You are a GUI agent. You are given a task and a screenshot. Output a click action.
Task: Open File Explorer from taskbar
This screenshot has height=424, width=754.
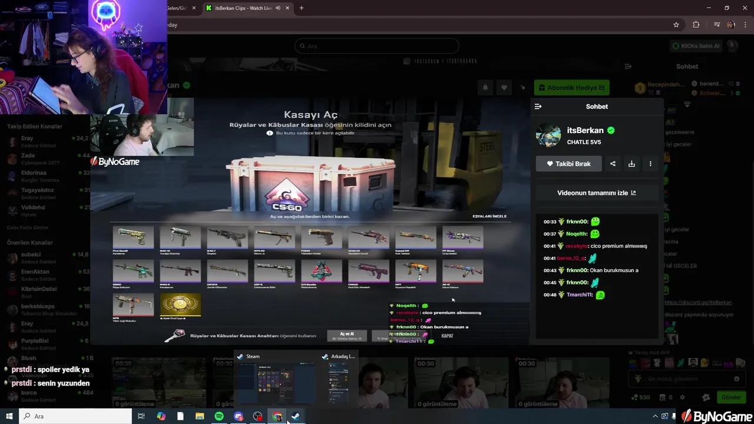[200, 416]
